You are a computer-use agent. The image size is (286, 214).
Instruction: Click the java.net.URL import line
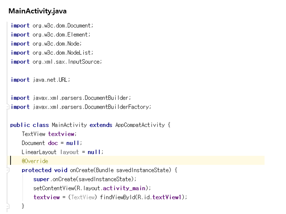coord(51,80)
